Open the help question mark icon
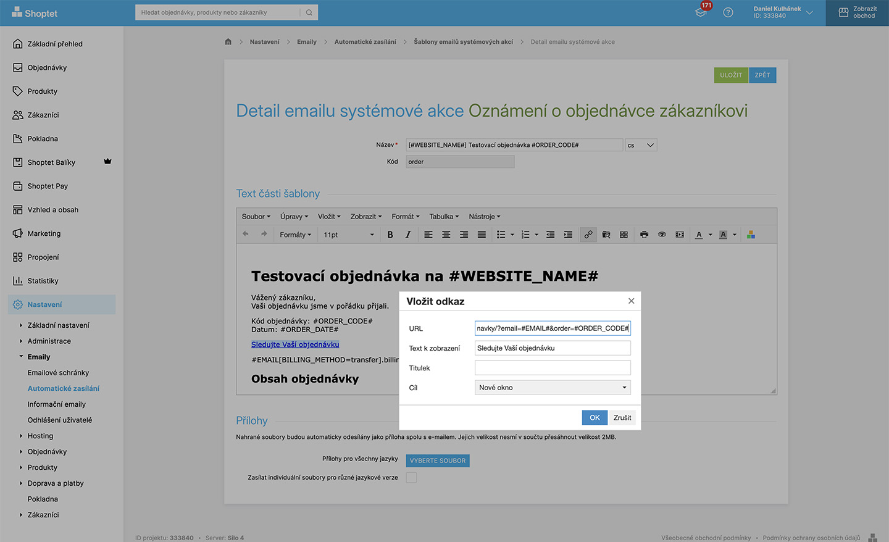Image resolution: width=889 pixels, height=542 pixels. [x=728, y=12]
